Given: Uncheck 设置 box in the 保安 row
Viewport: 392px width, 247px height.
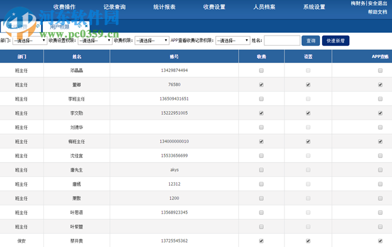Looking at the screenshot, I should coord(308,241).
